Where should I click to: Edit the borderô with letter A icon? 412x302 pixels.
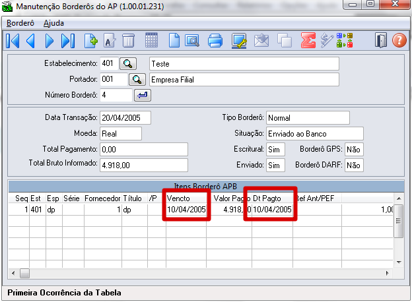pyautogui.click(x=110, y=41)
